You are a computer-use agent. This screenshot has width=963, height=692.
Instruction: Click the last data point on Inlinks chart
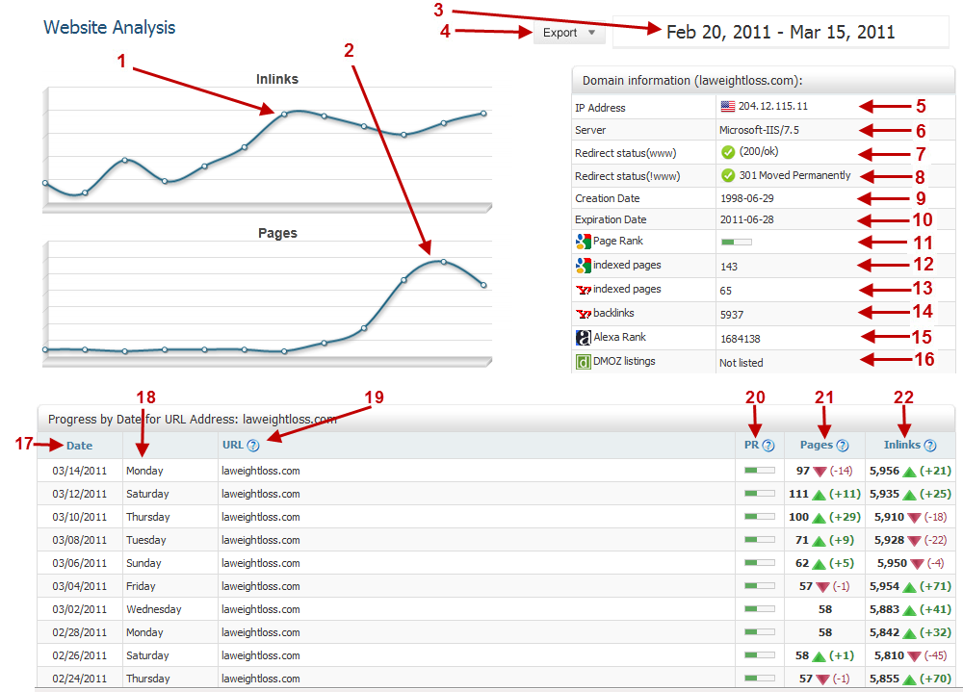483,114
